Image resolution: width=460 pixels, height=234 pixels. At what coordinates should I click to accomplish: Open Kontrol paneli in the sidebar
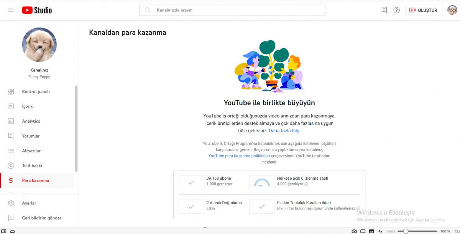coord(37,92)
